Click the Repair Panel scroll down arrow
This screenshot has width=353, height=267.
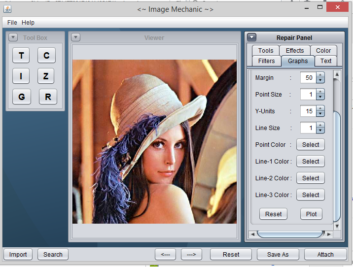pos(337,226)
